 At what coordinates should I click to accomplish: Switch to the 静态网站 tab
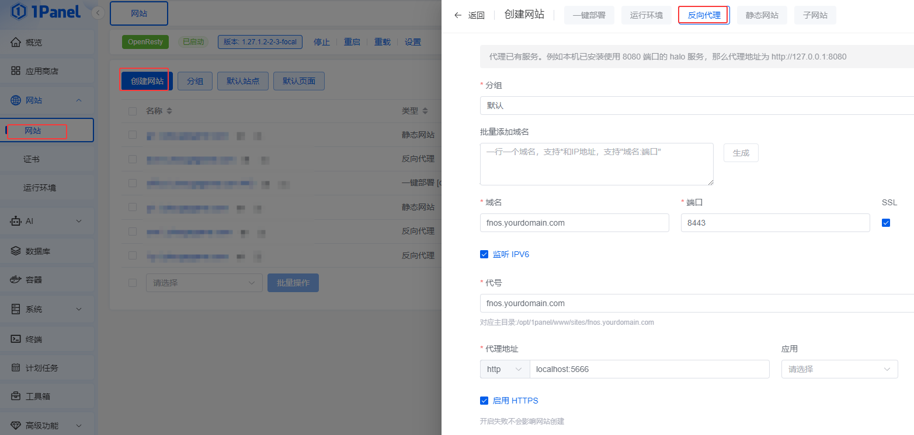click(x=762, y=15)
